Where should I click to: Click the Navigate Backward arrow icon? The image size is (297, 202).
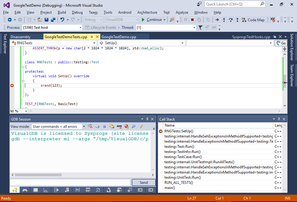click(10, 20)
